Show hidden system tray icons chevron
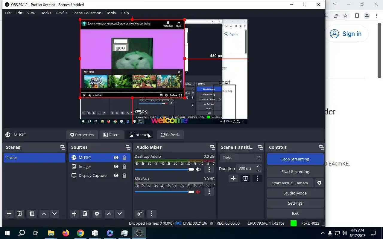This screenshot has height=239, width=383. point(323,233)
